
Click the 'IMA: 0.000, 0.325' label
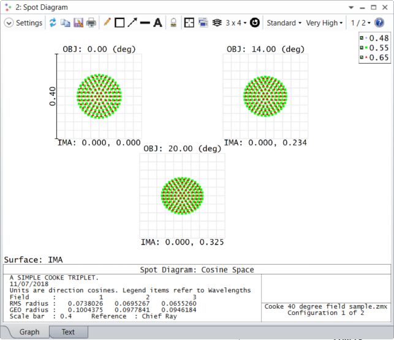click(182, 242)
